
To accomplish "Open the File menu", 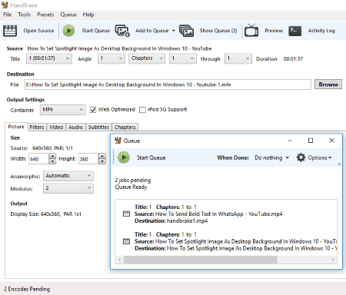I will 7,15.
